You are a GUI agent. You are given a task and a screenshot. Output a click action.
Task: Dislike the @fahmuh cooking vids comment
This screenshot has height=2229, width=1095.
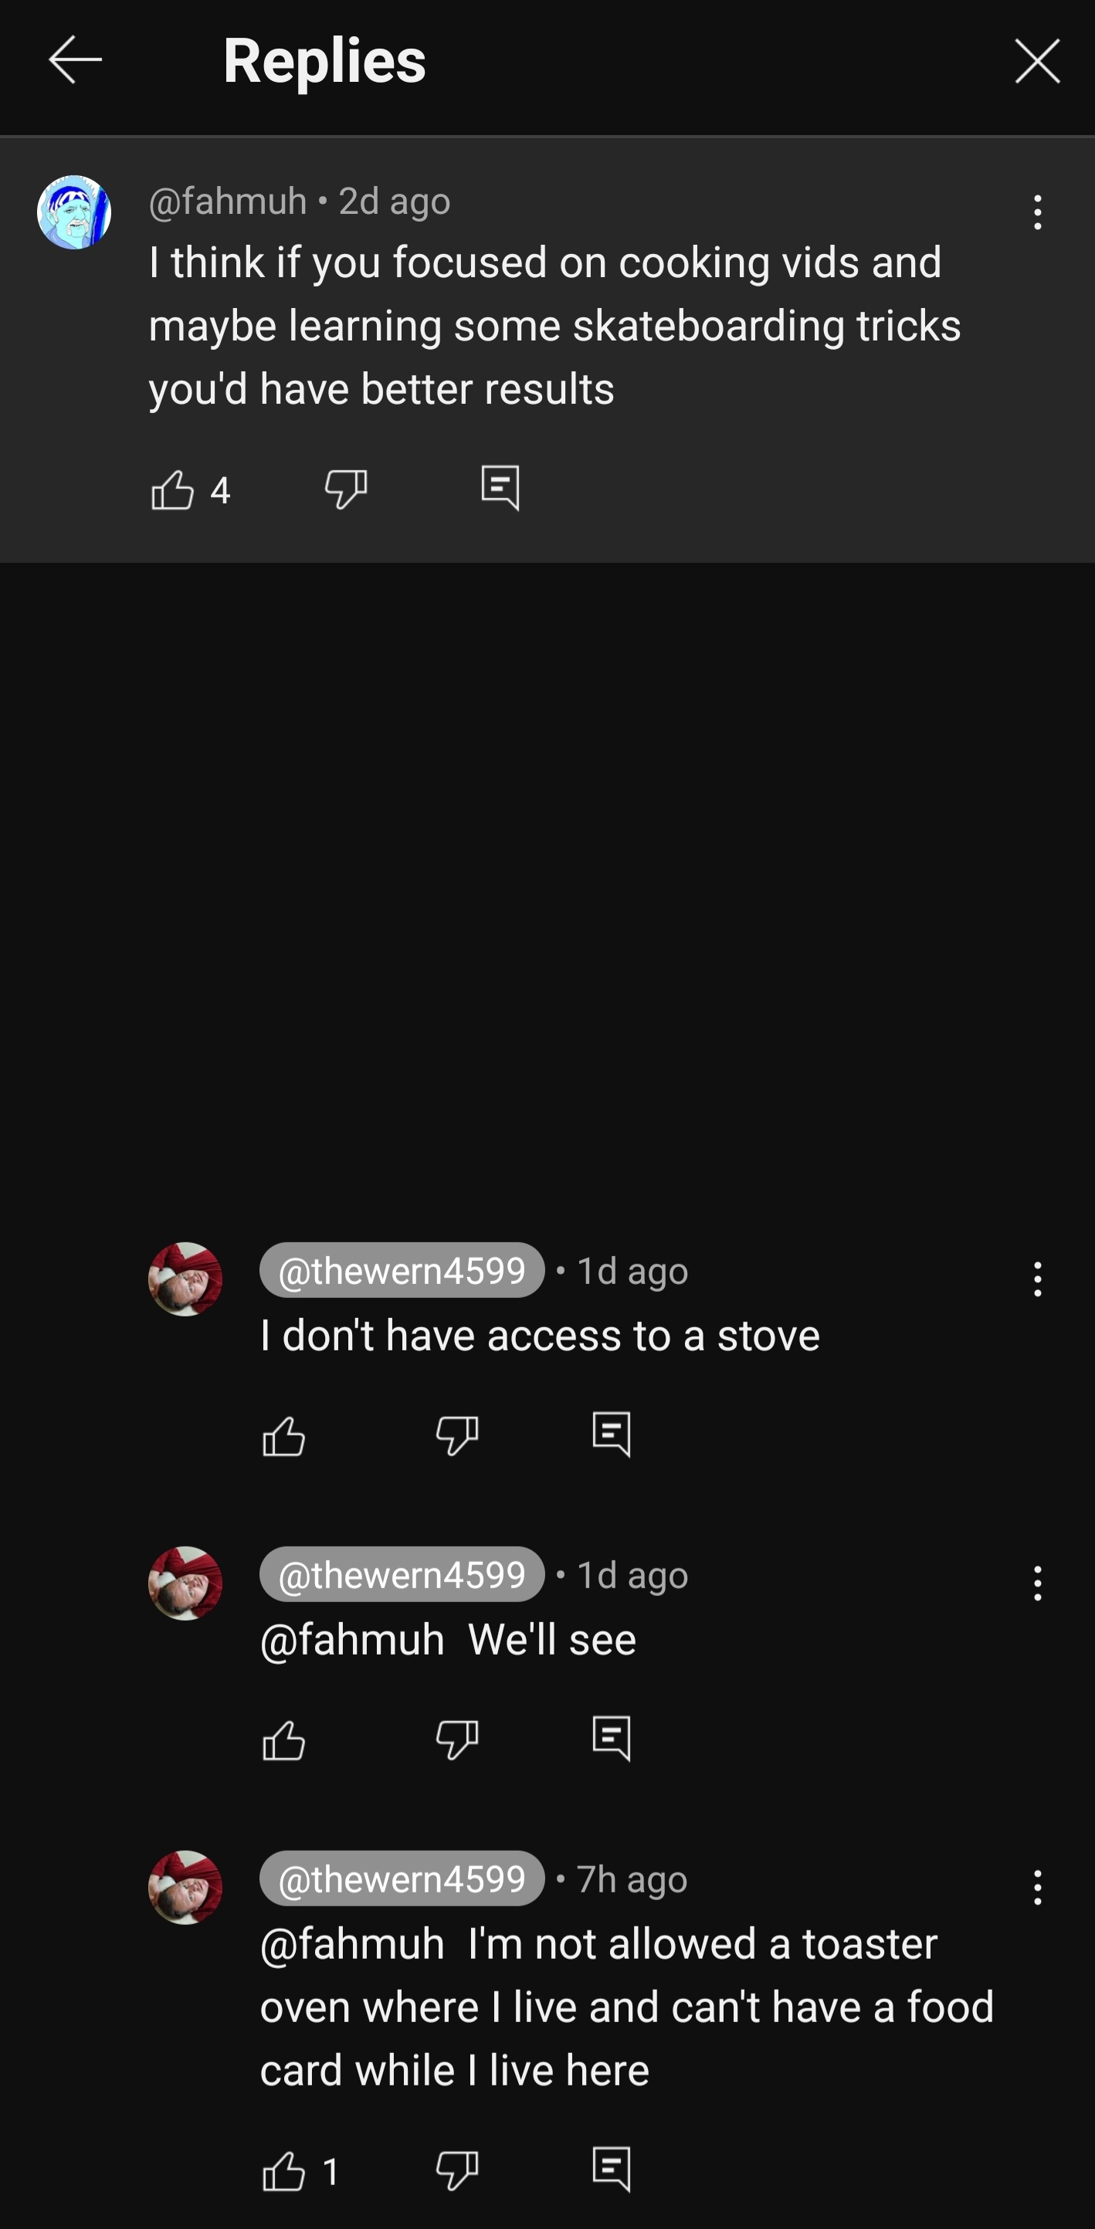(345, 489)
